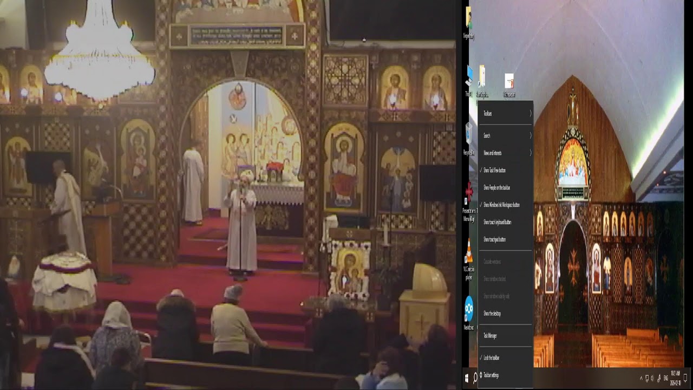Expand the Search submenu
693x390 pixels.
tap(506, 135)
